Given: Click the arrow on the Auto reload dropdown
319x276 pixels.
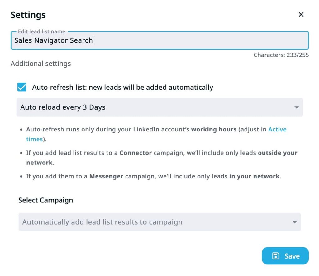Looking at the screenshot, I should (x=296, y=107).
